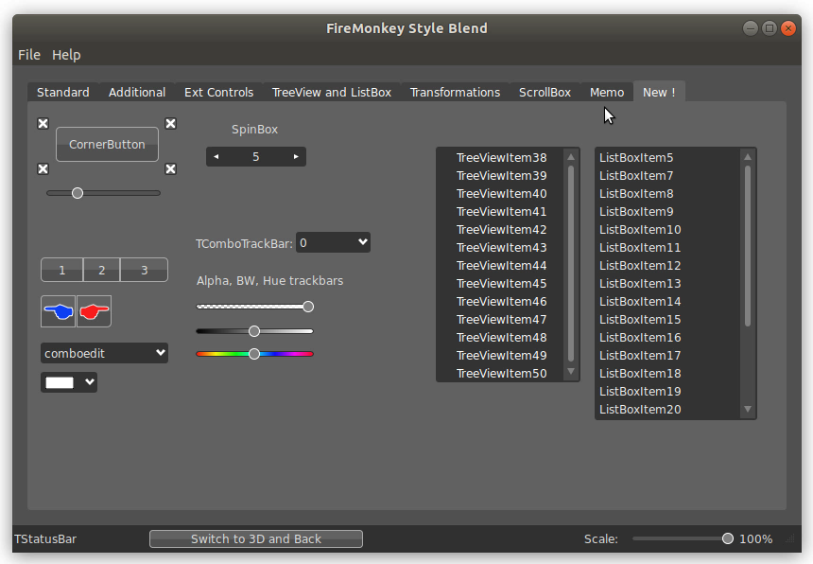Click segmented button 3
Image resolution: width=813 pixels, height=564 pixels.
coord(144,270)
